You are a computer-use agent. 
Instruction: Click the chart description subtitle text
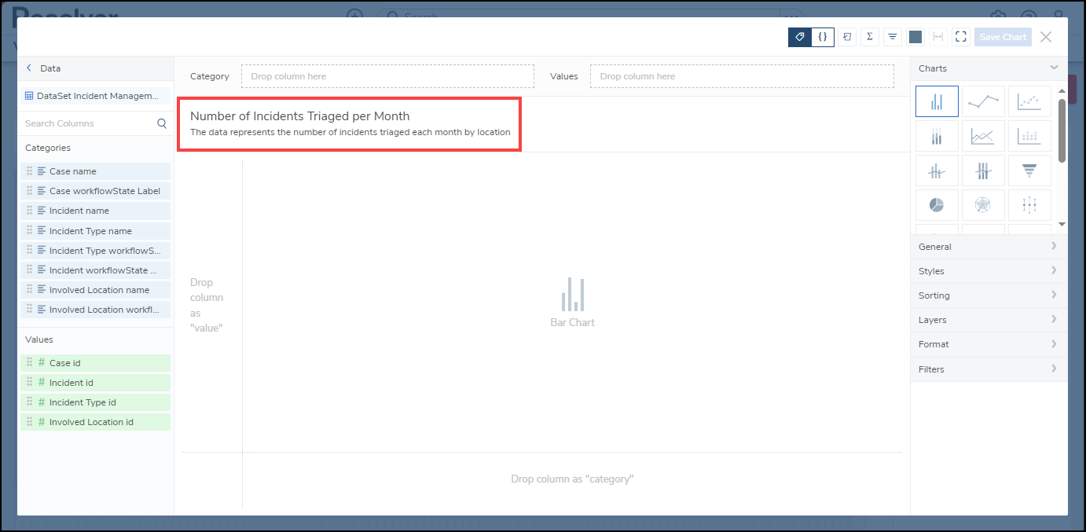(350, 132)
